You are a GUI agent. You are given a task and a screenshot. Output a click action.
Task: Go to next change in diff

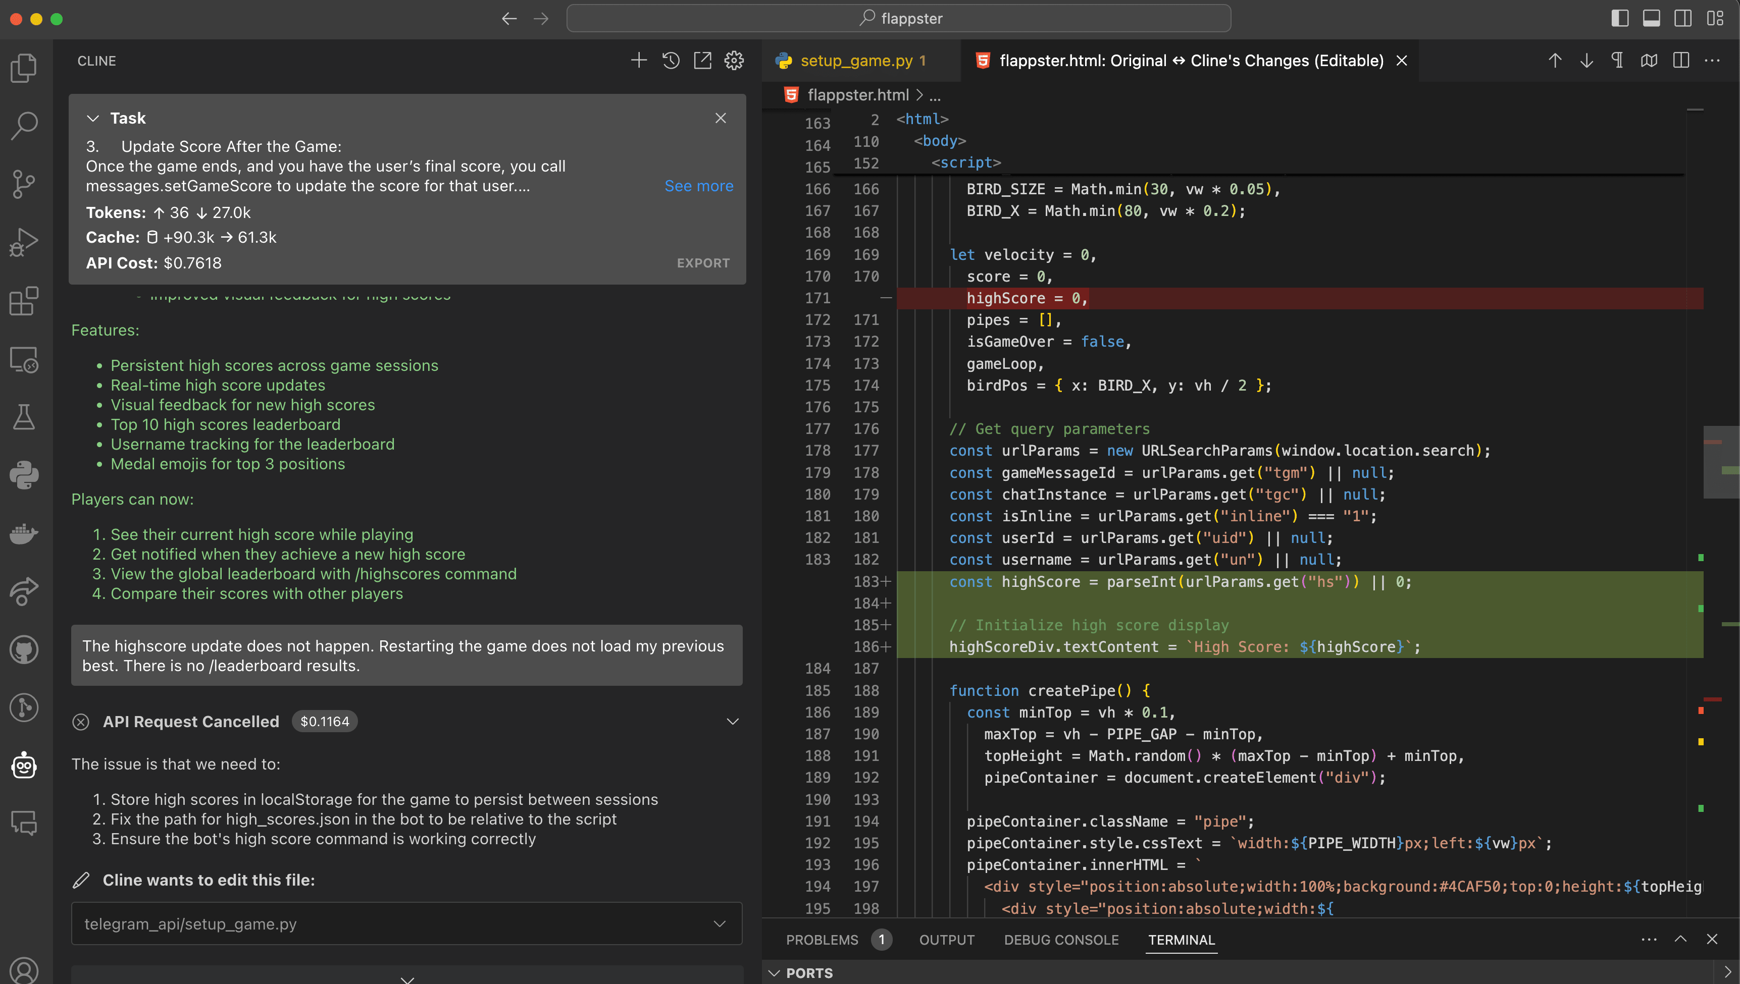1587,61
